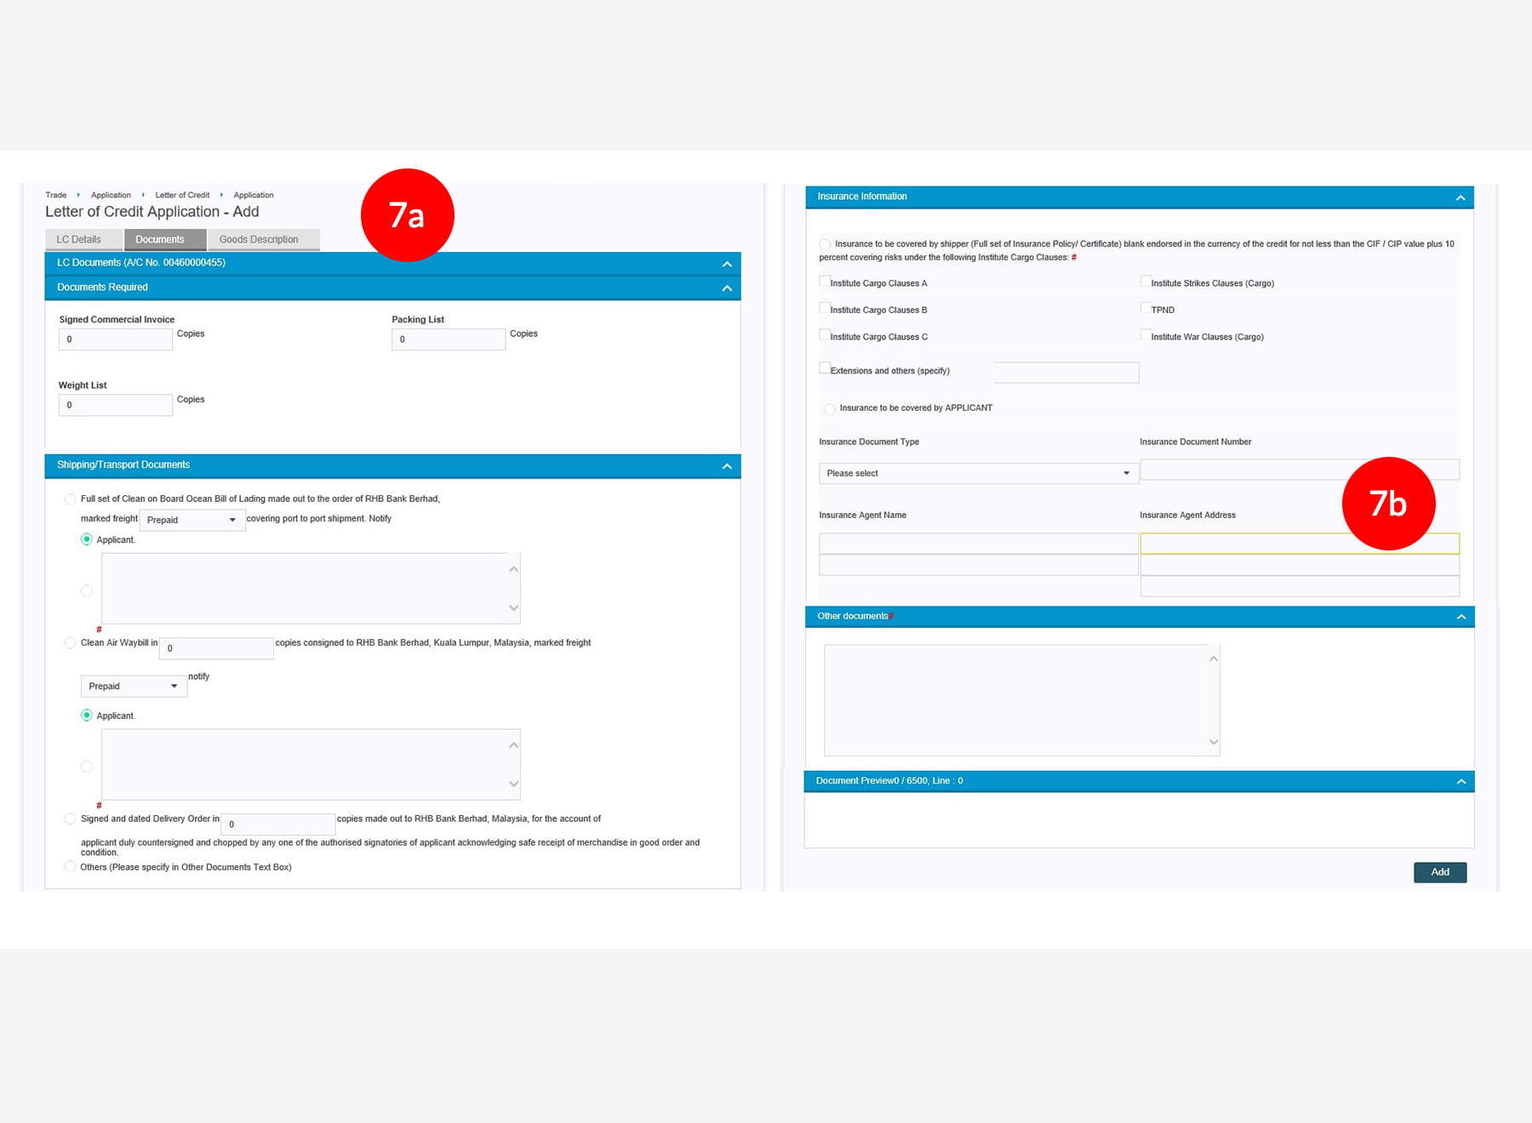Collapse the Documents Required panel chevron
Image resolution: width=1532 pixels, height=1123 pixels.
coord(726,288)
